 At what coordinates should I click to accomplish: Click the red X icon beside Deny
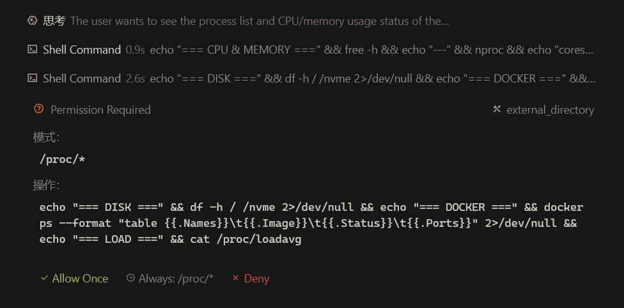(235, 278)
